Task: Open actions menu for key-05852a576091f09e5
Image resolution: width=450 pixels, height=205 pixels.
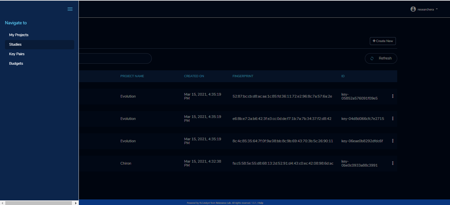Action: (393, 96)
